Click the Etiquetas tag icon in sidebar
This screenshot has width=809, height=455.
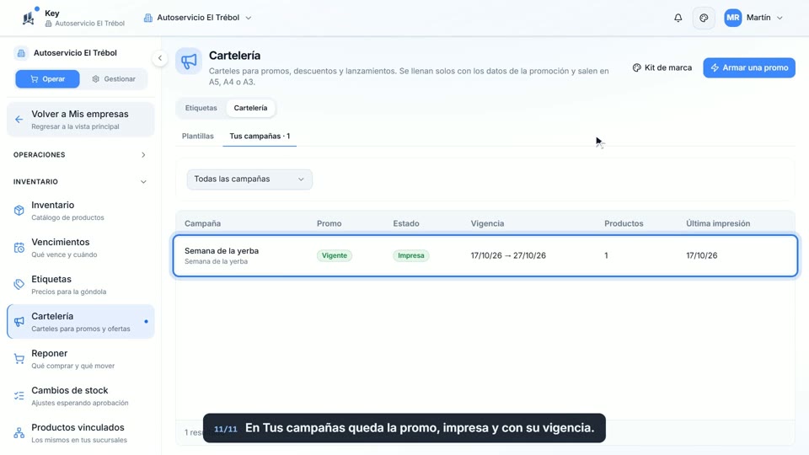(19, 285)
